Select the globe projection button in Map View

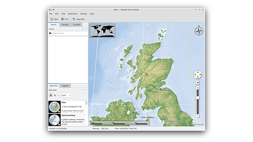tap(51, 95)
